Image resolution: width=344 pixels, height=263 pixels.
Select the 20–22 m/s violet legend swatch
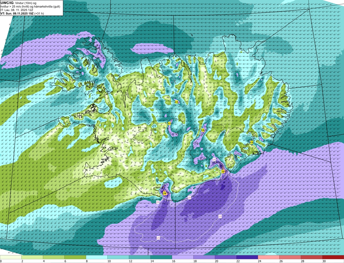click(x=226, y=257)
